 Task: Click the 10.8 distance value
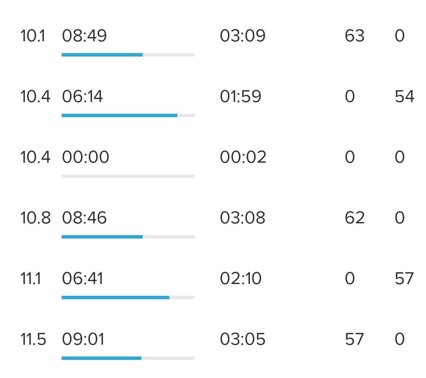35,218
